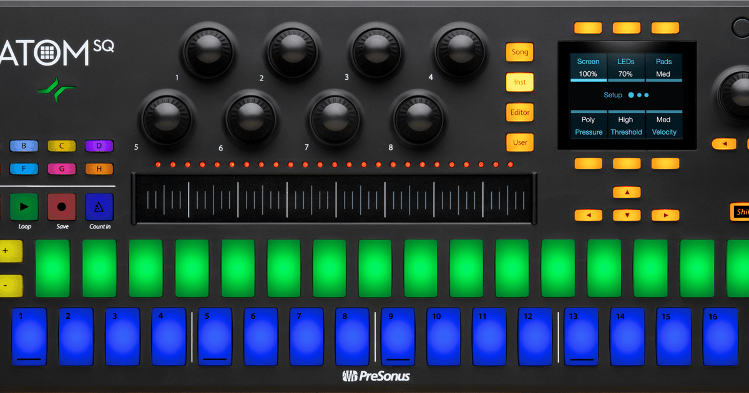749x393 pixels.
Task: Tap blue pad 12
Action: (x=536, y=336)
